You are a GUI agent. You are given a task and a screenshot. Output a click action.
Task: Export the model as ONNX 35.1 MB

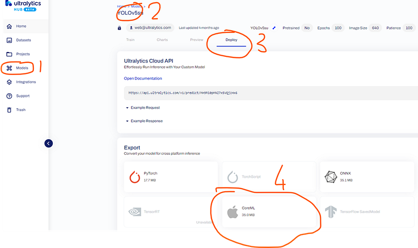(367, 177)
